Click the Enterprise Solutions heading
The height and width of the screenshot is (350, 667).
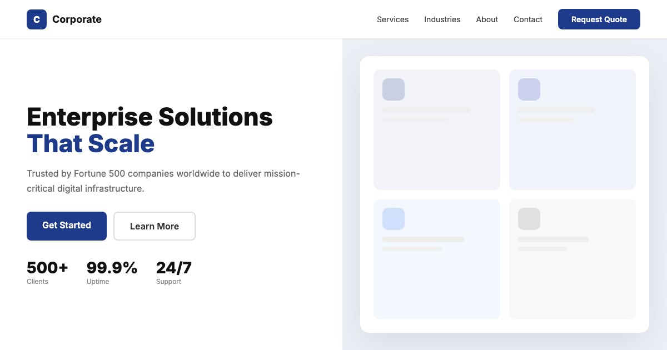[x=150, y=117]
